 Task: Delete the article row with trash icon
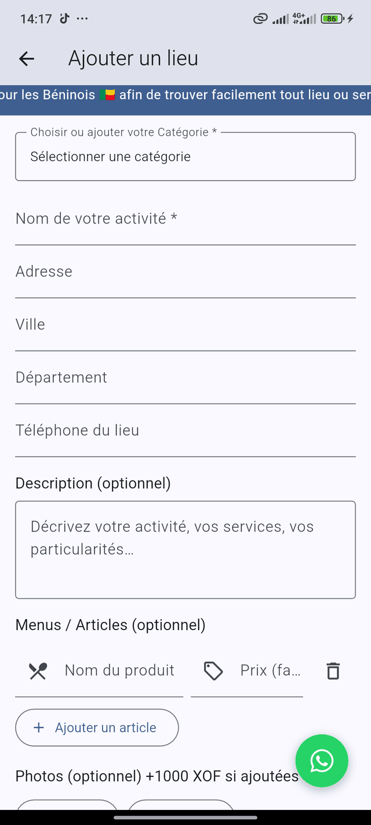coord(333,670)
